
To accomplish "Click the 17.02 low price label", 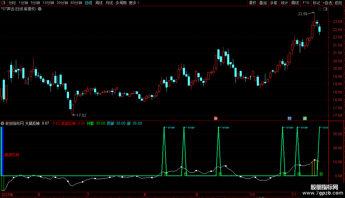I will click(81, 115).
